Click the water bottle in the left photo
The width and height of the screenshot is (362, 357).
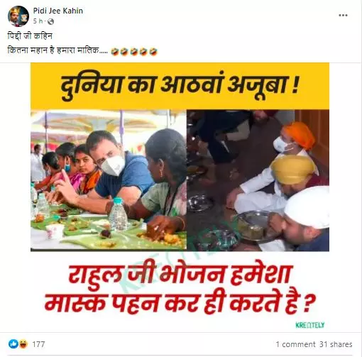pos(118,214)
